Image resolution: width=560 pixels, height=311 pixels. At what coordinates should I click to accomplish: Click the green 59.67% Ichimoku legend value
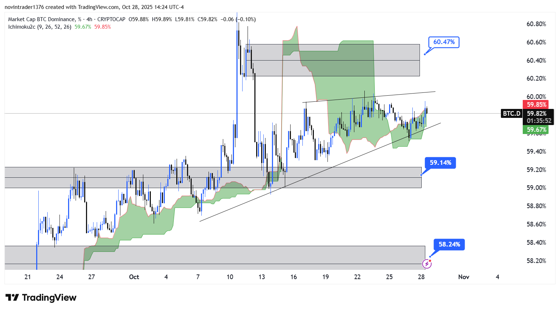coord(83,27)
